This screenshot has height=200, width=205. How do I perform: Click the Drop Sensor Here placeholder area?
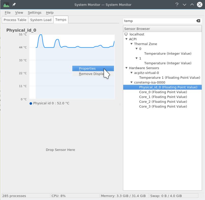[x=60, y=150]
